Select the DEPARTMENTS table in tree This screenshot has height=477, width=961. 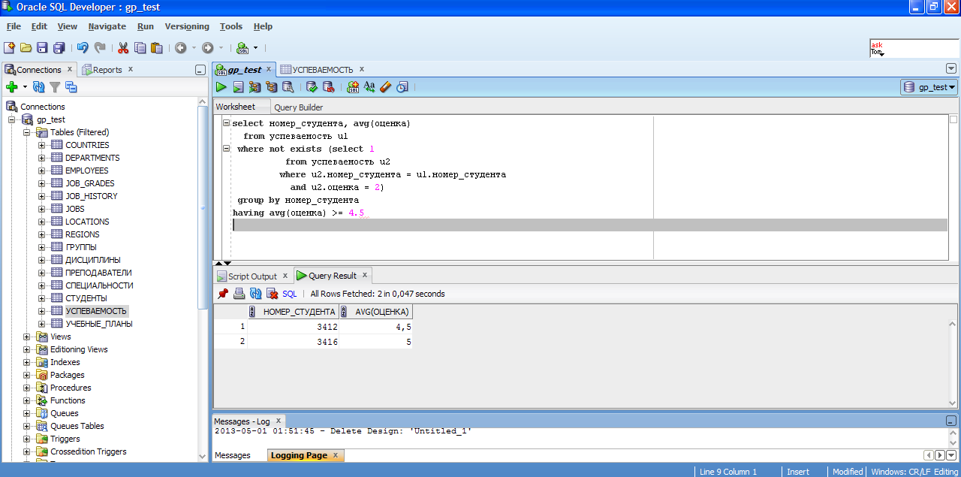[x=92, y=158]
